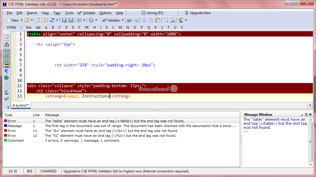This screenshot has width=316, height=177.
Task: Expand the spell check dropdown arrow
Action: click(186, 20)
